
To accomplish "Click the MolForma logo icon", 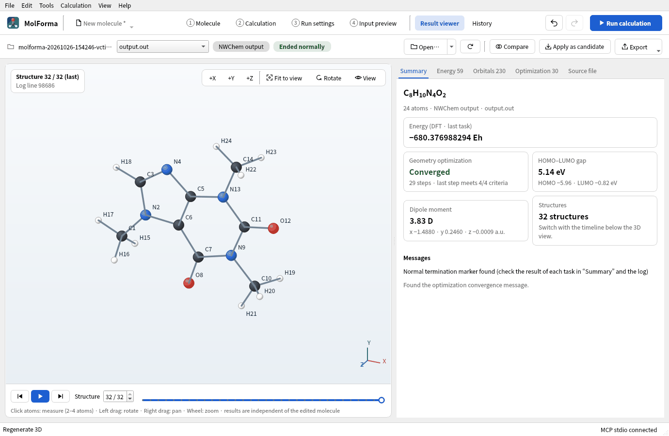I will [13, 23].
